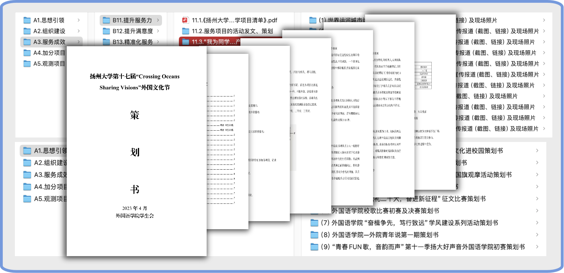Click the B11.提升服务力 folder icon
Screen dimensions: 564x273
(x=106, y=20)
